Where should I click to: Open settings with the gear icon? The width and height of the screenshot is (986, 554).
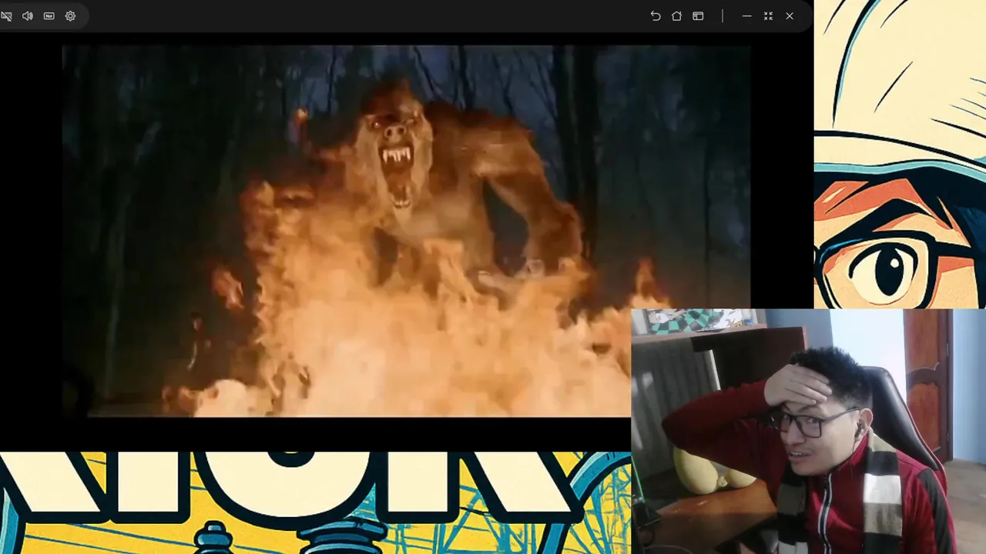tap(70, 16)
